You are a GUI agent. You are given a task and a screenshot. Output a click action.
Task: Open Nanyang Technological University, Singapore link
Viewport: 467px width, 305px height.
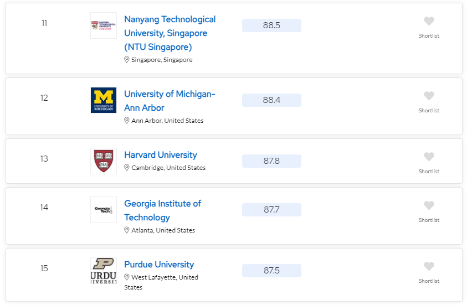pyautogui.click(x=170, y=33)
